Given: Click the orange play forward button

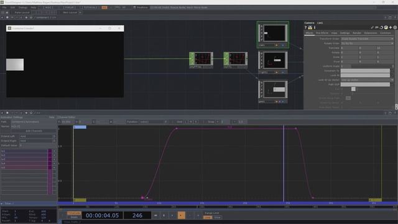Looking at the screenshot, I should (x=181, y=215).
